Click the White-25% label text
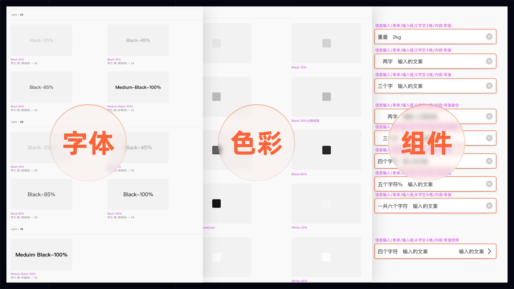 299,228
